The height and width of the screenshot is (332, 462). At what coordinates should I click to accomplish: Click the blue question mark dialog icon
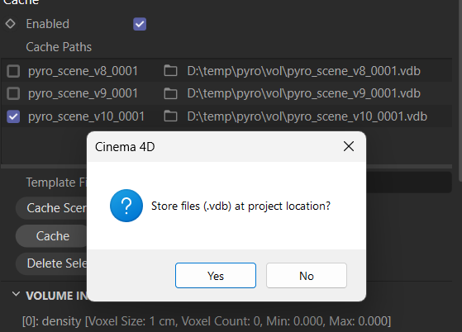point(126,206)
